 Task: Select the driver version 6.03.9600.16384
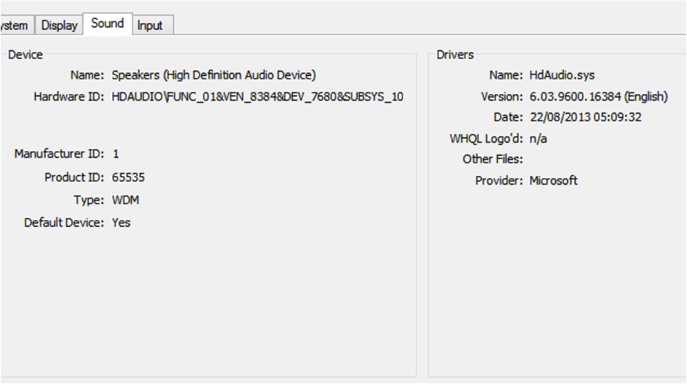[x=598, y=97]
